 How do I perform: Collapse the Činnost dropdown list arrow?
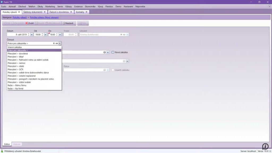pos(60,43)
